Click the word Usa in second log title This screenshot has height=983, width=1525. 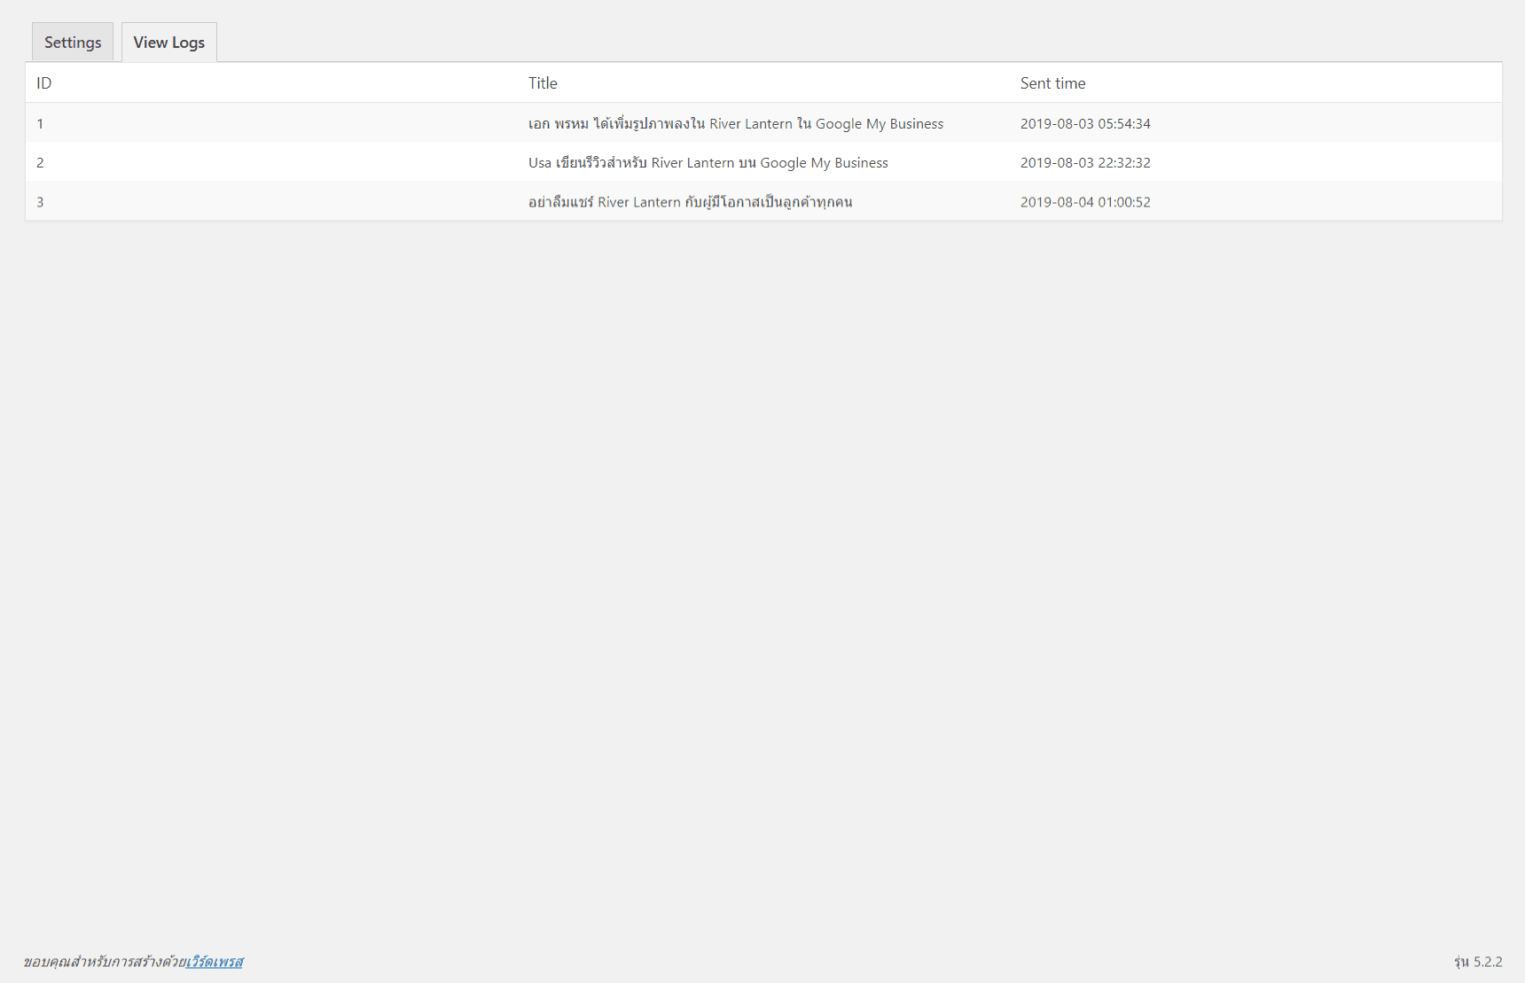click(x=540, y=163)
